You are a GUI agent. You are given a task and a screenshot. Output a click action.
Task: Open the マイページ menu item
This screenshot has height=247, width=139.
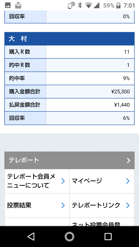point(102,181)
